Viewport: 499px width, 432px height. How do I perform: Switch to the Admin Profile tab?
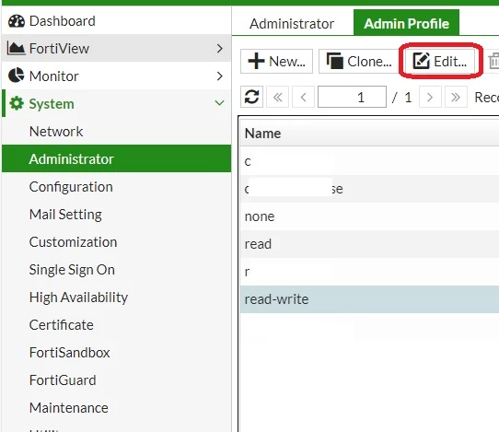tap(406, 23)
